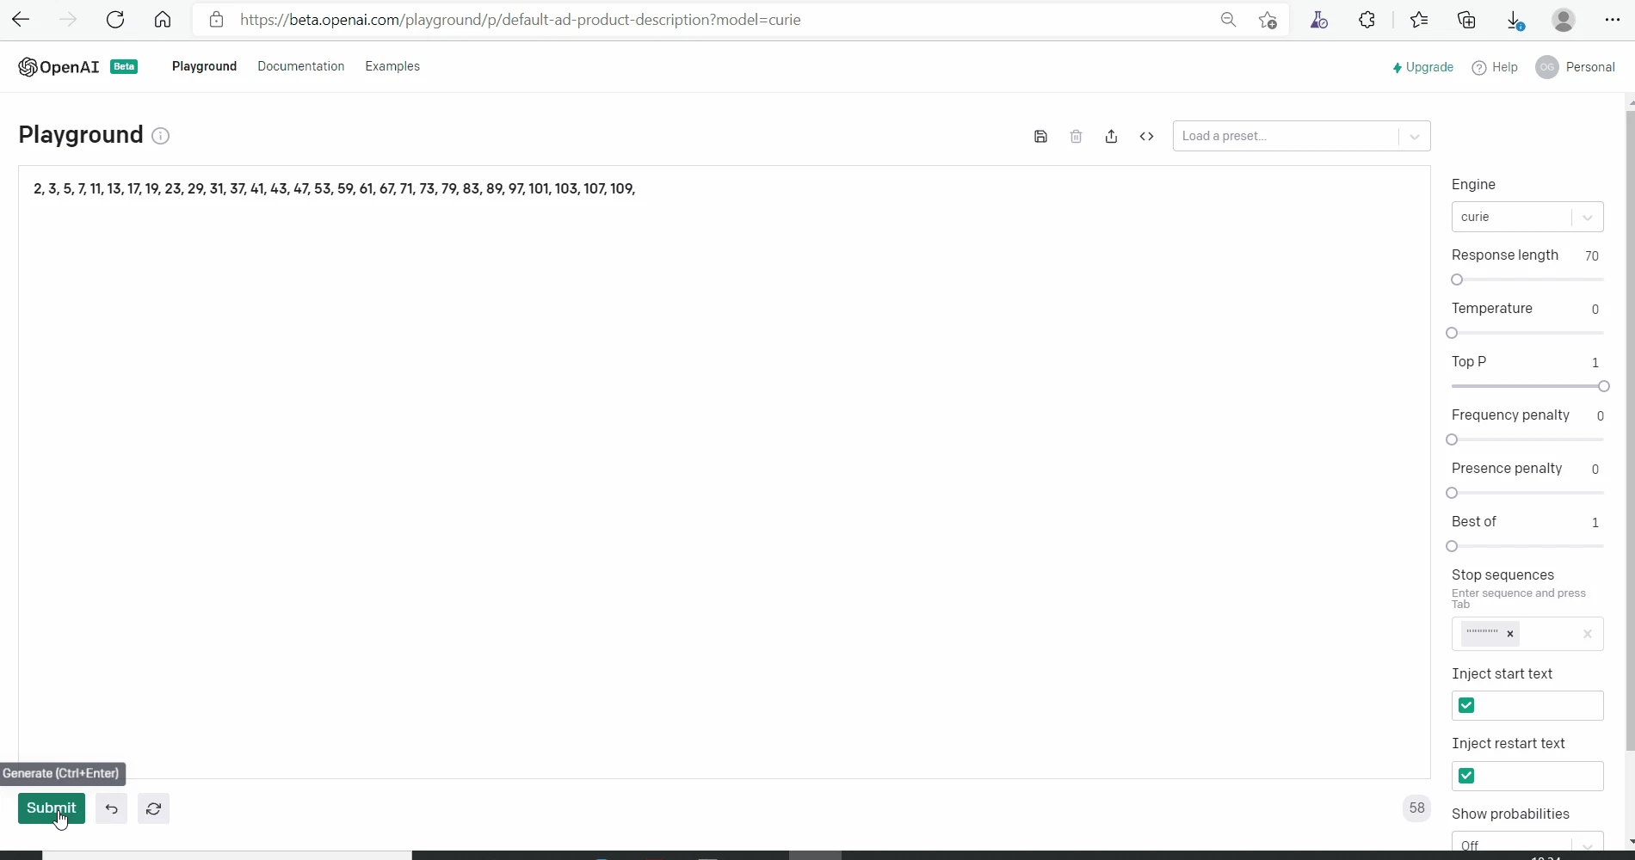This screenshot has height=860, width=1635.
Task: Open the Examples nav tab
Action: [392, 66]
